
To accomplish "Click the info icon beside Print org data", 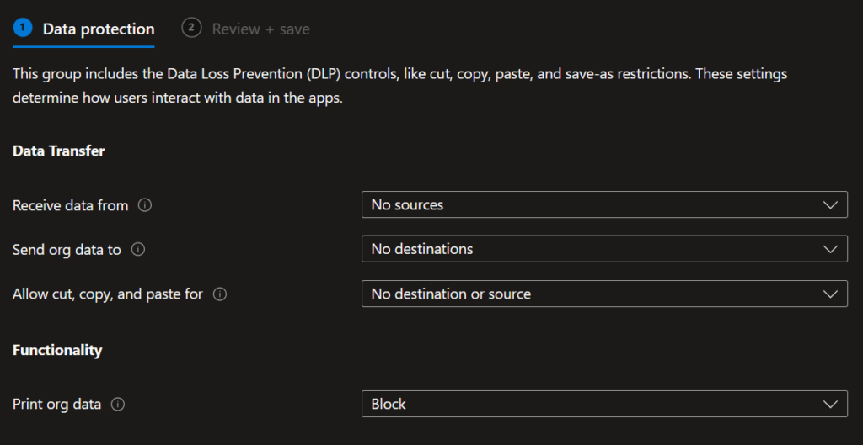I will pyautogui.click(x=118, y=405).
